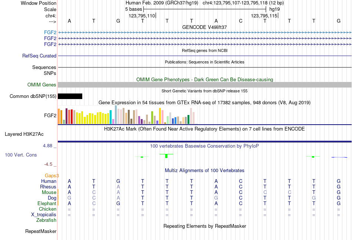Click Multiz Alignments of 100 Vertebrates title
Screen dimensions: 352x240
coord(205,171)
